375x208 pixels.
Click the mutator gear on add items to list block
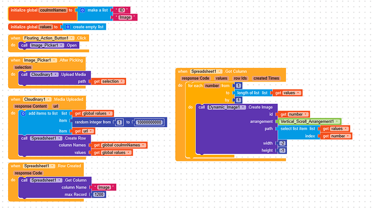[x=23, y=114]
